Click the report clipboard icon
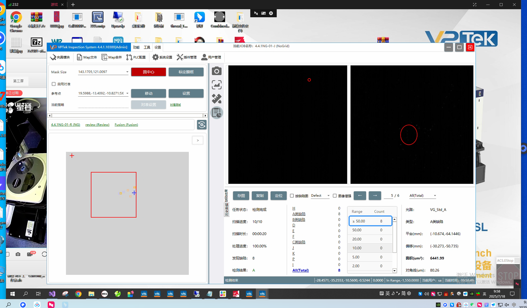 [217, 113]
